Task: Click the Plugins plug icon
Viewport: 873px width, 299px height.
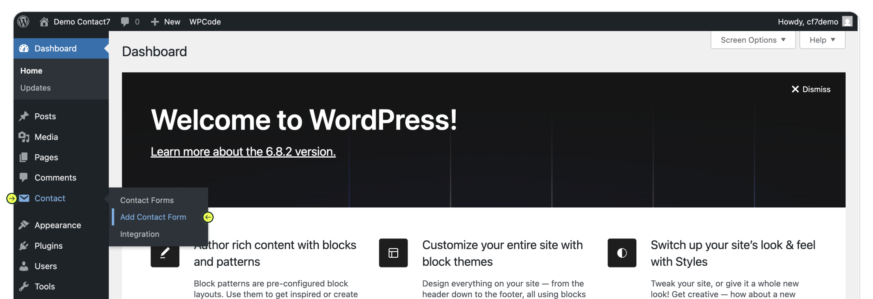Action: coord(24,246)
